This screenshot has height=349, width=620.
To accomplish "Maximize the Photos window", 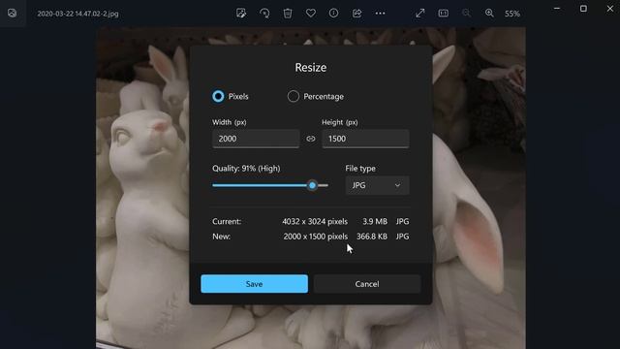I will tap(583, 9).
